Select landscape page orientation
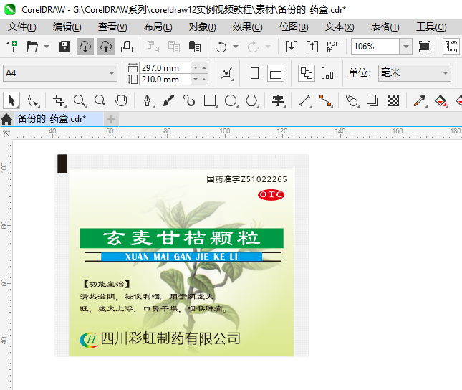 point(276,73)
